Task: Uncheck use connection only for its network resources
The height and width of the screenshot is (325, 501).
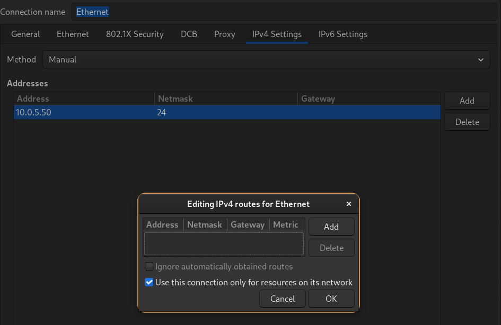Action: [149, 282]
